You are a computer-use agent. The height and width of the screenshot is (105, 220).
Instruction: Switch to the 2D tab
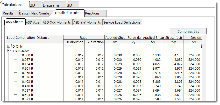click(x=33, y=5)
